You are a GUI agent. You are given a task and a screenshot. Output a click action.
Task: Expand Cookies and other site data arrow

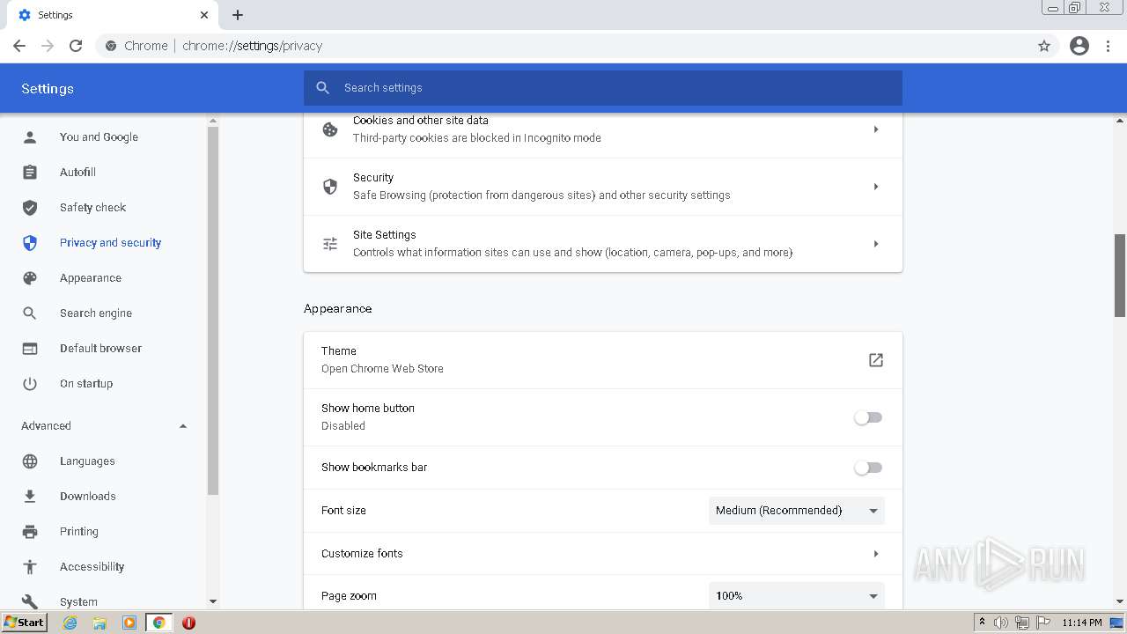[x=876, y=129]
